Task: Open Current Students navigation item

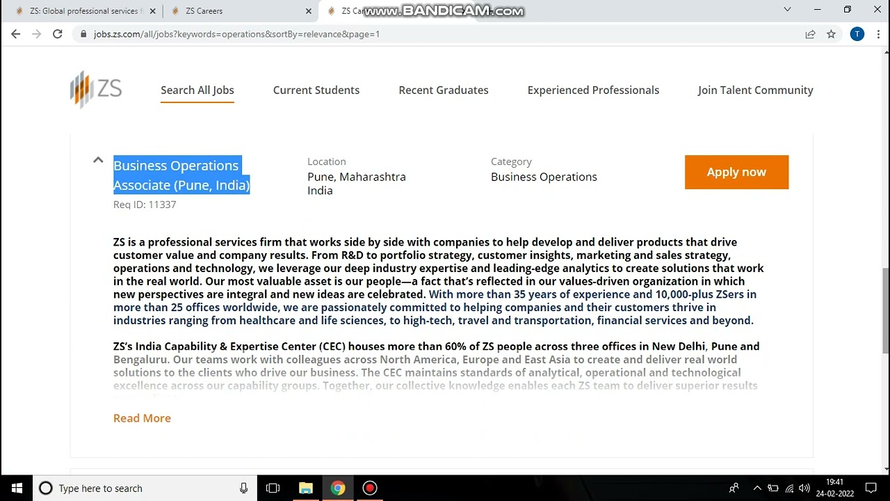Action: [316, 90]
